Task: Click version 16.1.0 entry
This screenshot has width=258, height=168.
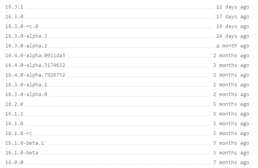Action: pos(14,123)
